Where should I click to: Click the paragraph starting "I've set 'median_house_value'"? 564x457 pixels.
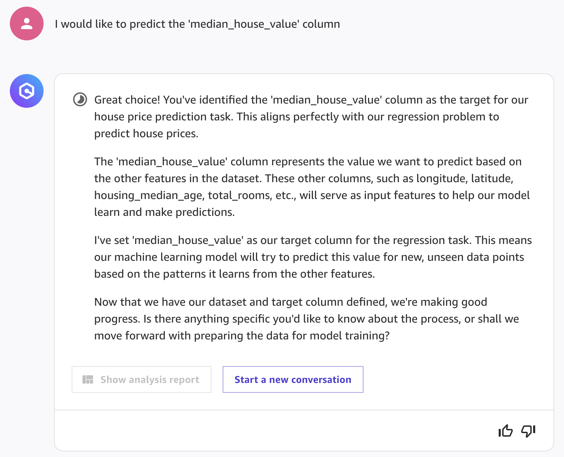[x=313, y=257]
